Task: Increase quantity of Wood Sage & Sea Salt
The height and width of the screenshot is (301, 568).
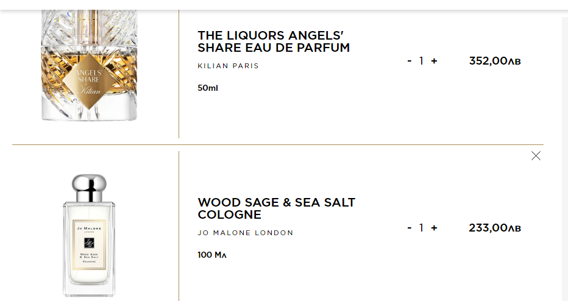Action: pyautogui.click(x=434, y=228)
